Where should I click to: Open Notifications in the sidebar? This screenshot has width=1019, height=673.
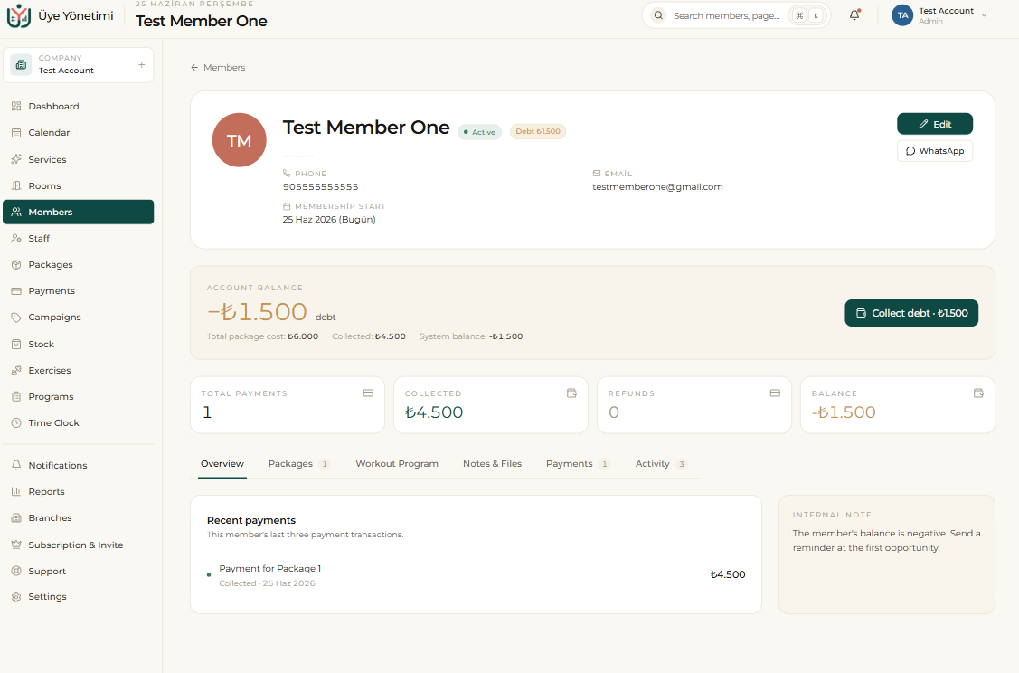78,466
